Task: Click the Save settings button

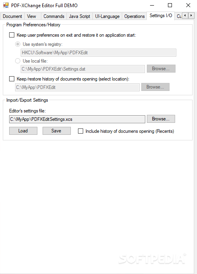Action: tap(57, 131)
